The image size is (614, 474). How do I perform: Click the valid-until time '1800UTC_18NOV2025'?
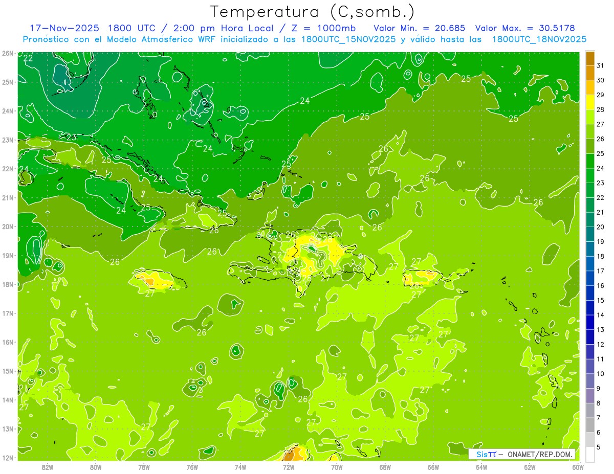(539, 39)
